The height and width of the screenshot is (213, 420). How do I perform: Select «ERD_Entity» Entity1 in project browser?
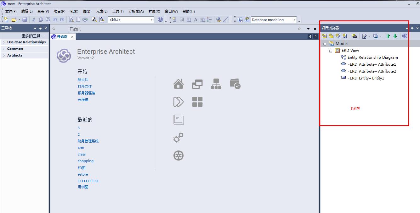[366, 78]
